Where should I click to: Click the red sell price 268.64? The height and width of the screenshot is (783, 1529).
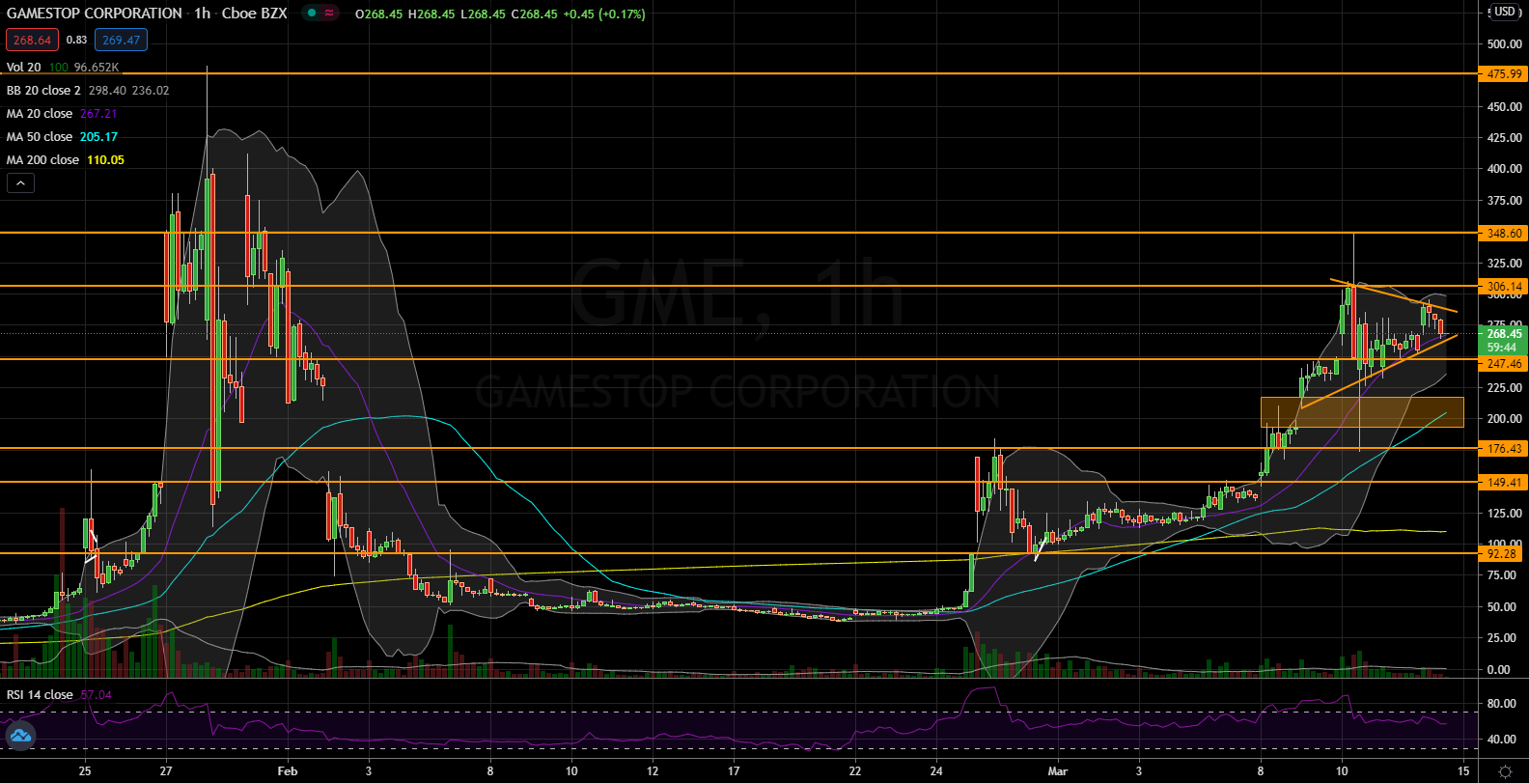[32, 40]
